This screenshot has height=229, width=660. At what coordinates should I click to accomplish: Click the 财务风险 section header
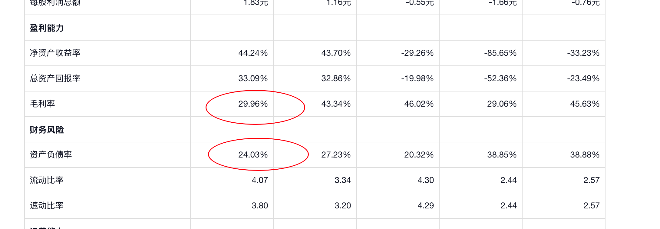pos(47,130)
